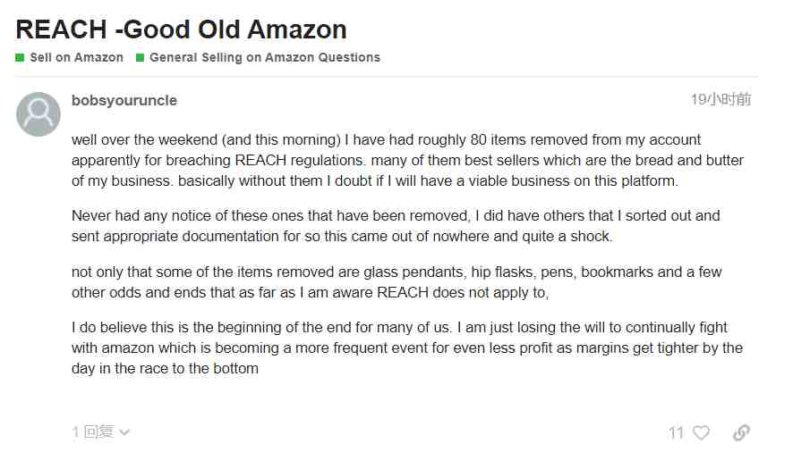Copy post link using chain icon

(x=741, y=432)
